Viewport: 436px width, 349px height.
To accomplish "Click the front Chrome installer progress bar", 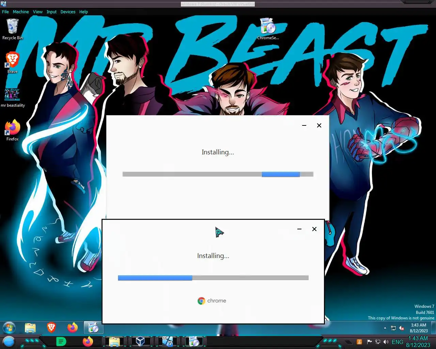I will tap(213, 278).
